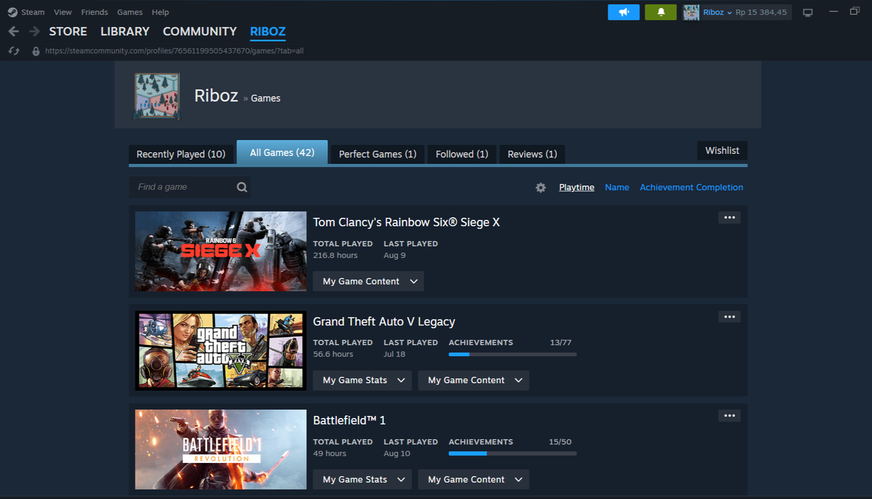Image resolution: width=872 pixels, height=499 pixels.
Task: Open more options for Grand Theft Auto V
Action: (x=730, y=317)
